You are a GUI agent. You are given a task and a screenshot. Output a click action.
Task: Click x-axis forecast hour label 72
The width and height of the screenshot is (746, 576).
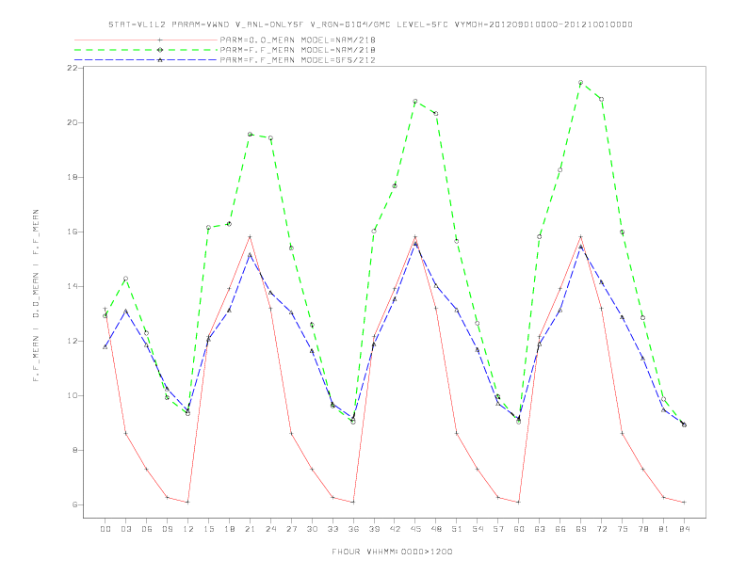(601, 529)
